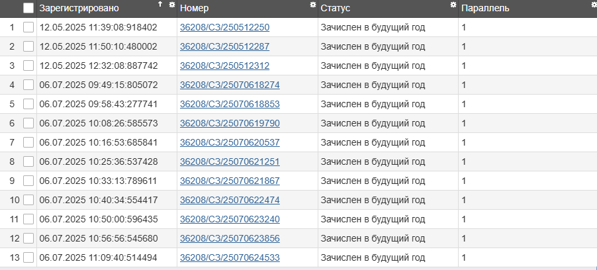The width and height of the screenshot is (597, 270).
Task: Open settings gear of the Статус column
Action: click(x=453, y=5)
